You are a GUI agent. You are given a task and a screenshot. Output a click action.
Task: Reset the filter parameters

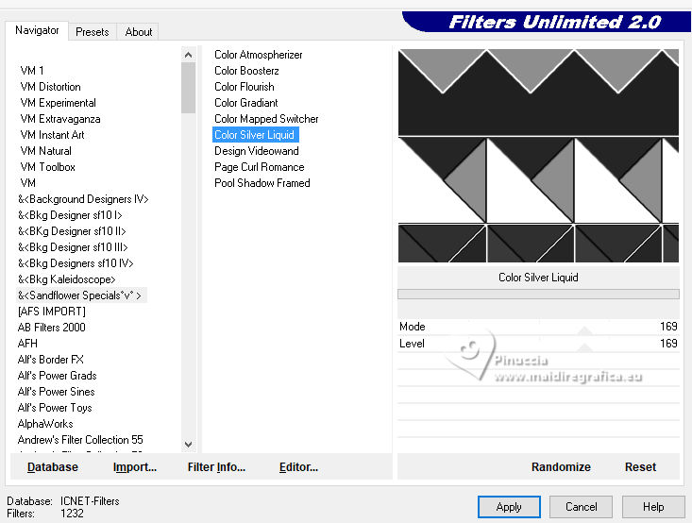(x=640, y=467)
